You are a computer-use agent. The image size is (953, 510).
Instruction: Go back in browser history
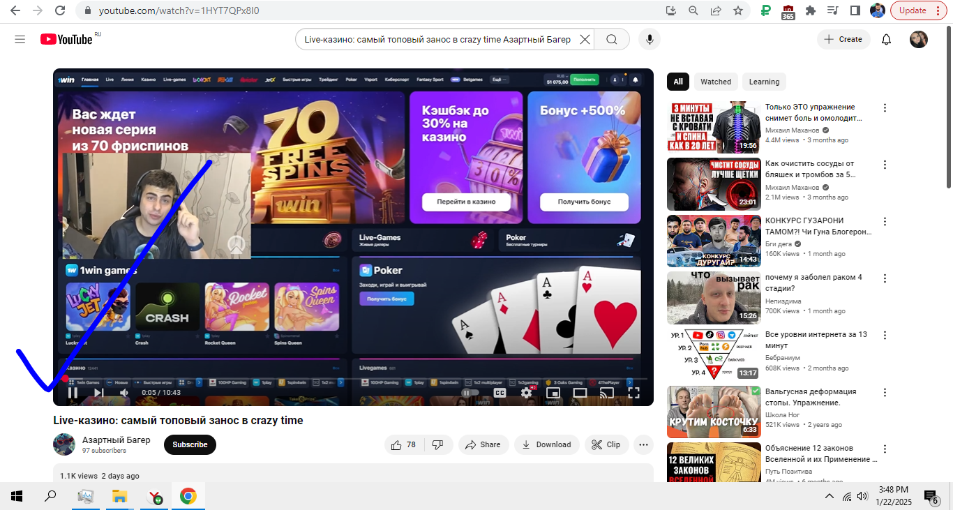point(15,10)
